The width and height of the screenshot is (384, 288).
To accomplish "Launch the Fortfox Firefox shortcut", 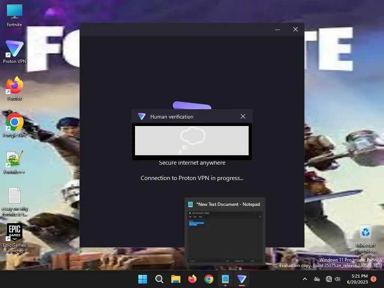I will point(15,88).
